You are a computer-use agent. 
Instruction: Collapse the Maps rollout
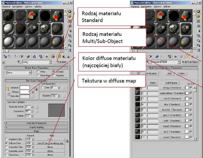[36, 131]
